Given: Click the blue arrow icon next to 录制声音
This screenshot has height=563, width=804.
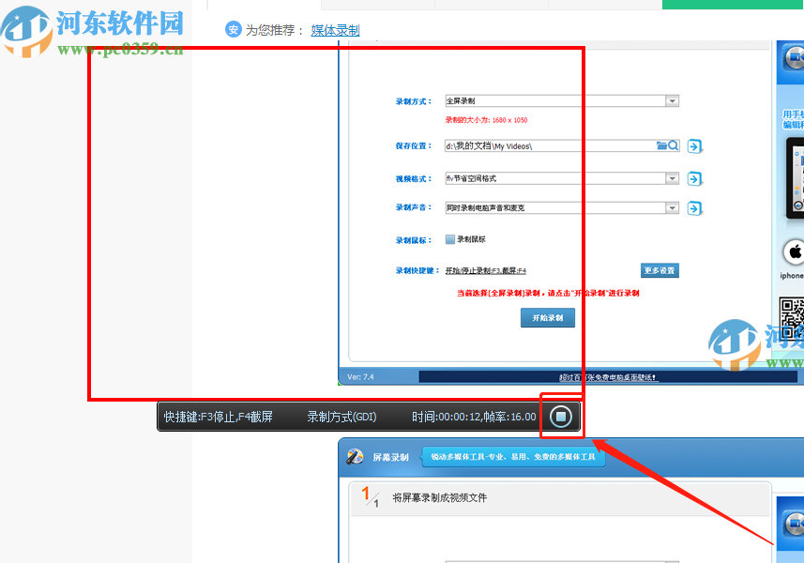Looking at the screenshot, I should coord(694,208).
